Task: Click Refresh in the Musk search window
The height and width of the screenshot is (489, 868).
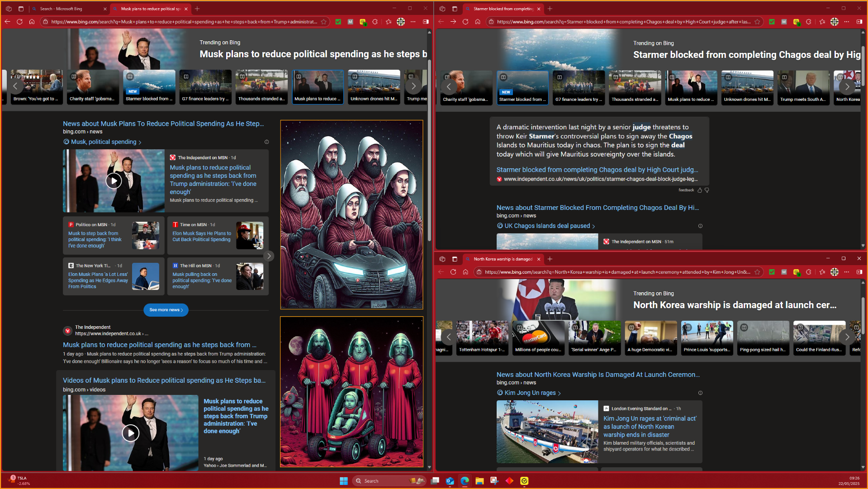Action: click(x=19, y=22)
